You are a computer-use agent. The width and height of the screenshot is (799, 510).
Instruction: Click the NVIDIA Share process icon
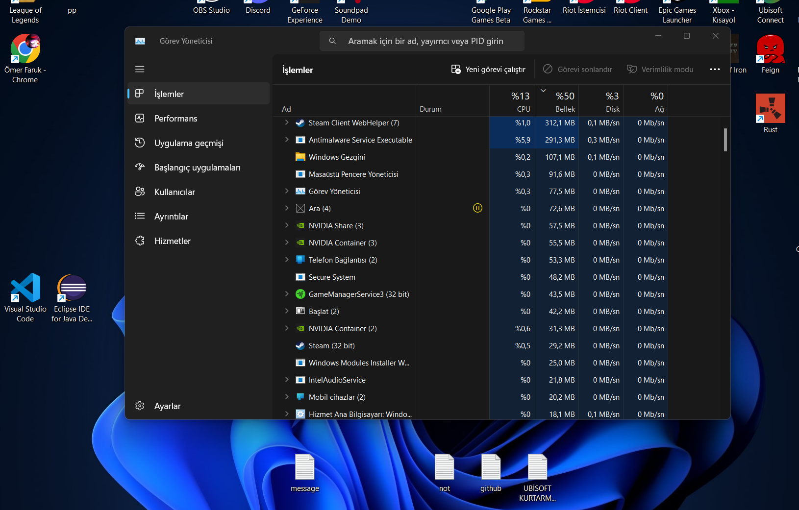pyautogui.click(x=300, y=226)
